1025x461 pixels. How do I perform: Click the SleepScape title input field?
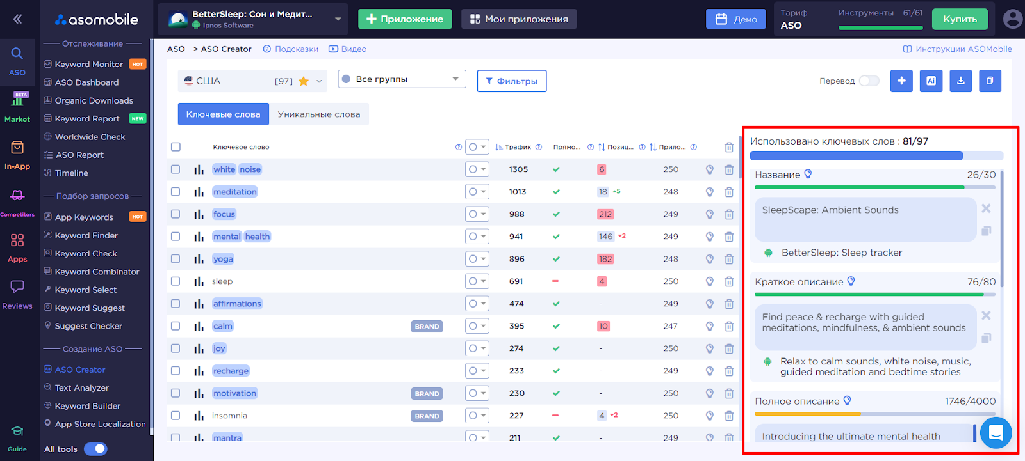[865, 219]
